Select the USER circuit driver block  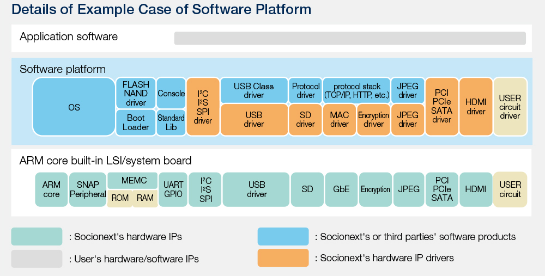pyautogui.click(x=510, y=107)
